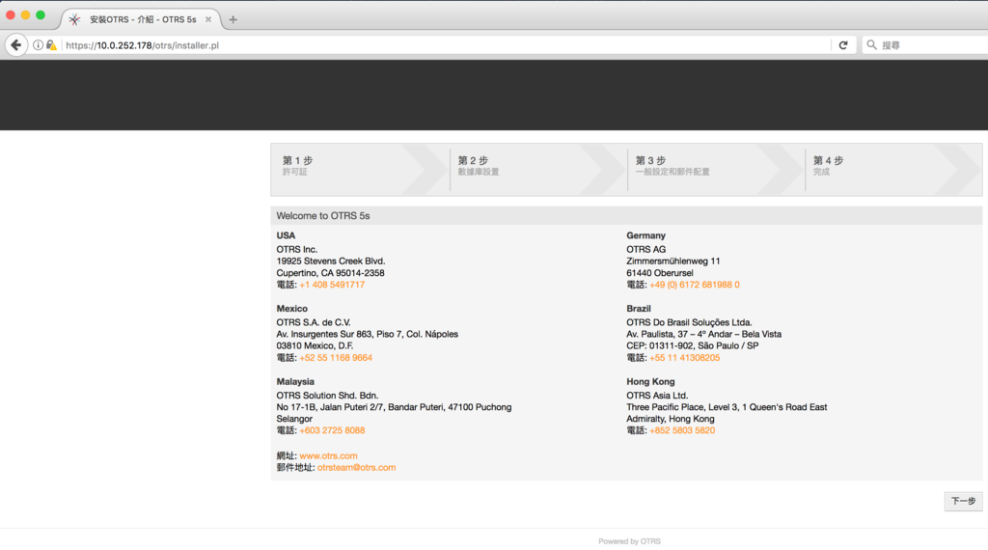Click Hong Kong phone +852 5803 5820
Viewport: 988px width, 550px height.
(x=682, y=431)
